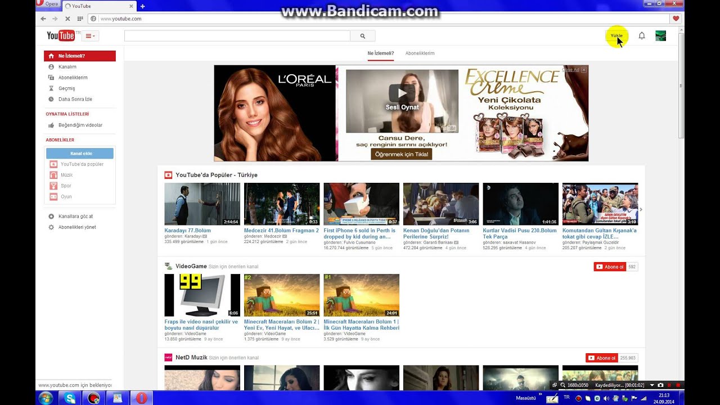Image resolution: width=720 pixels, height=405 pixels.
Task: Click Öğrenmek için Tıkla ad button
Action: [x=402, y=154]
